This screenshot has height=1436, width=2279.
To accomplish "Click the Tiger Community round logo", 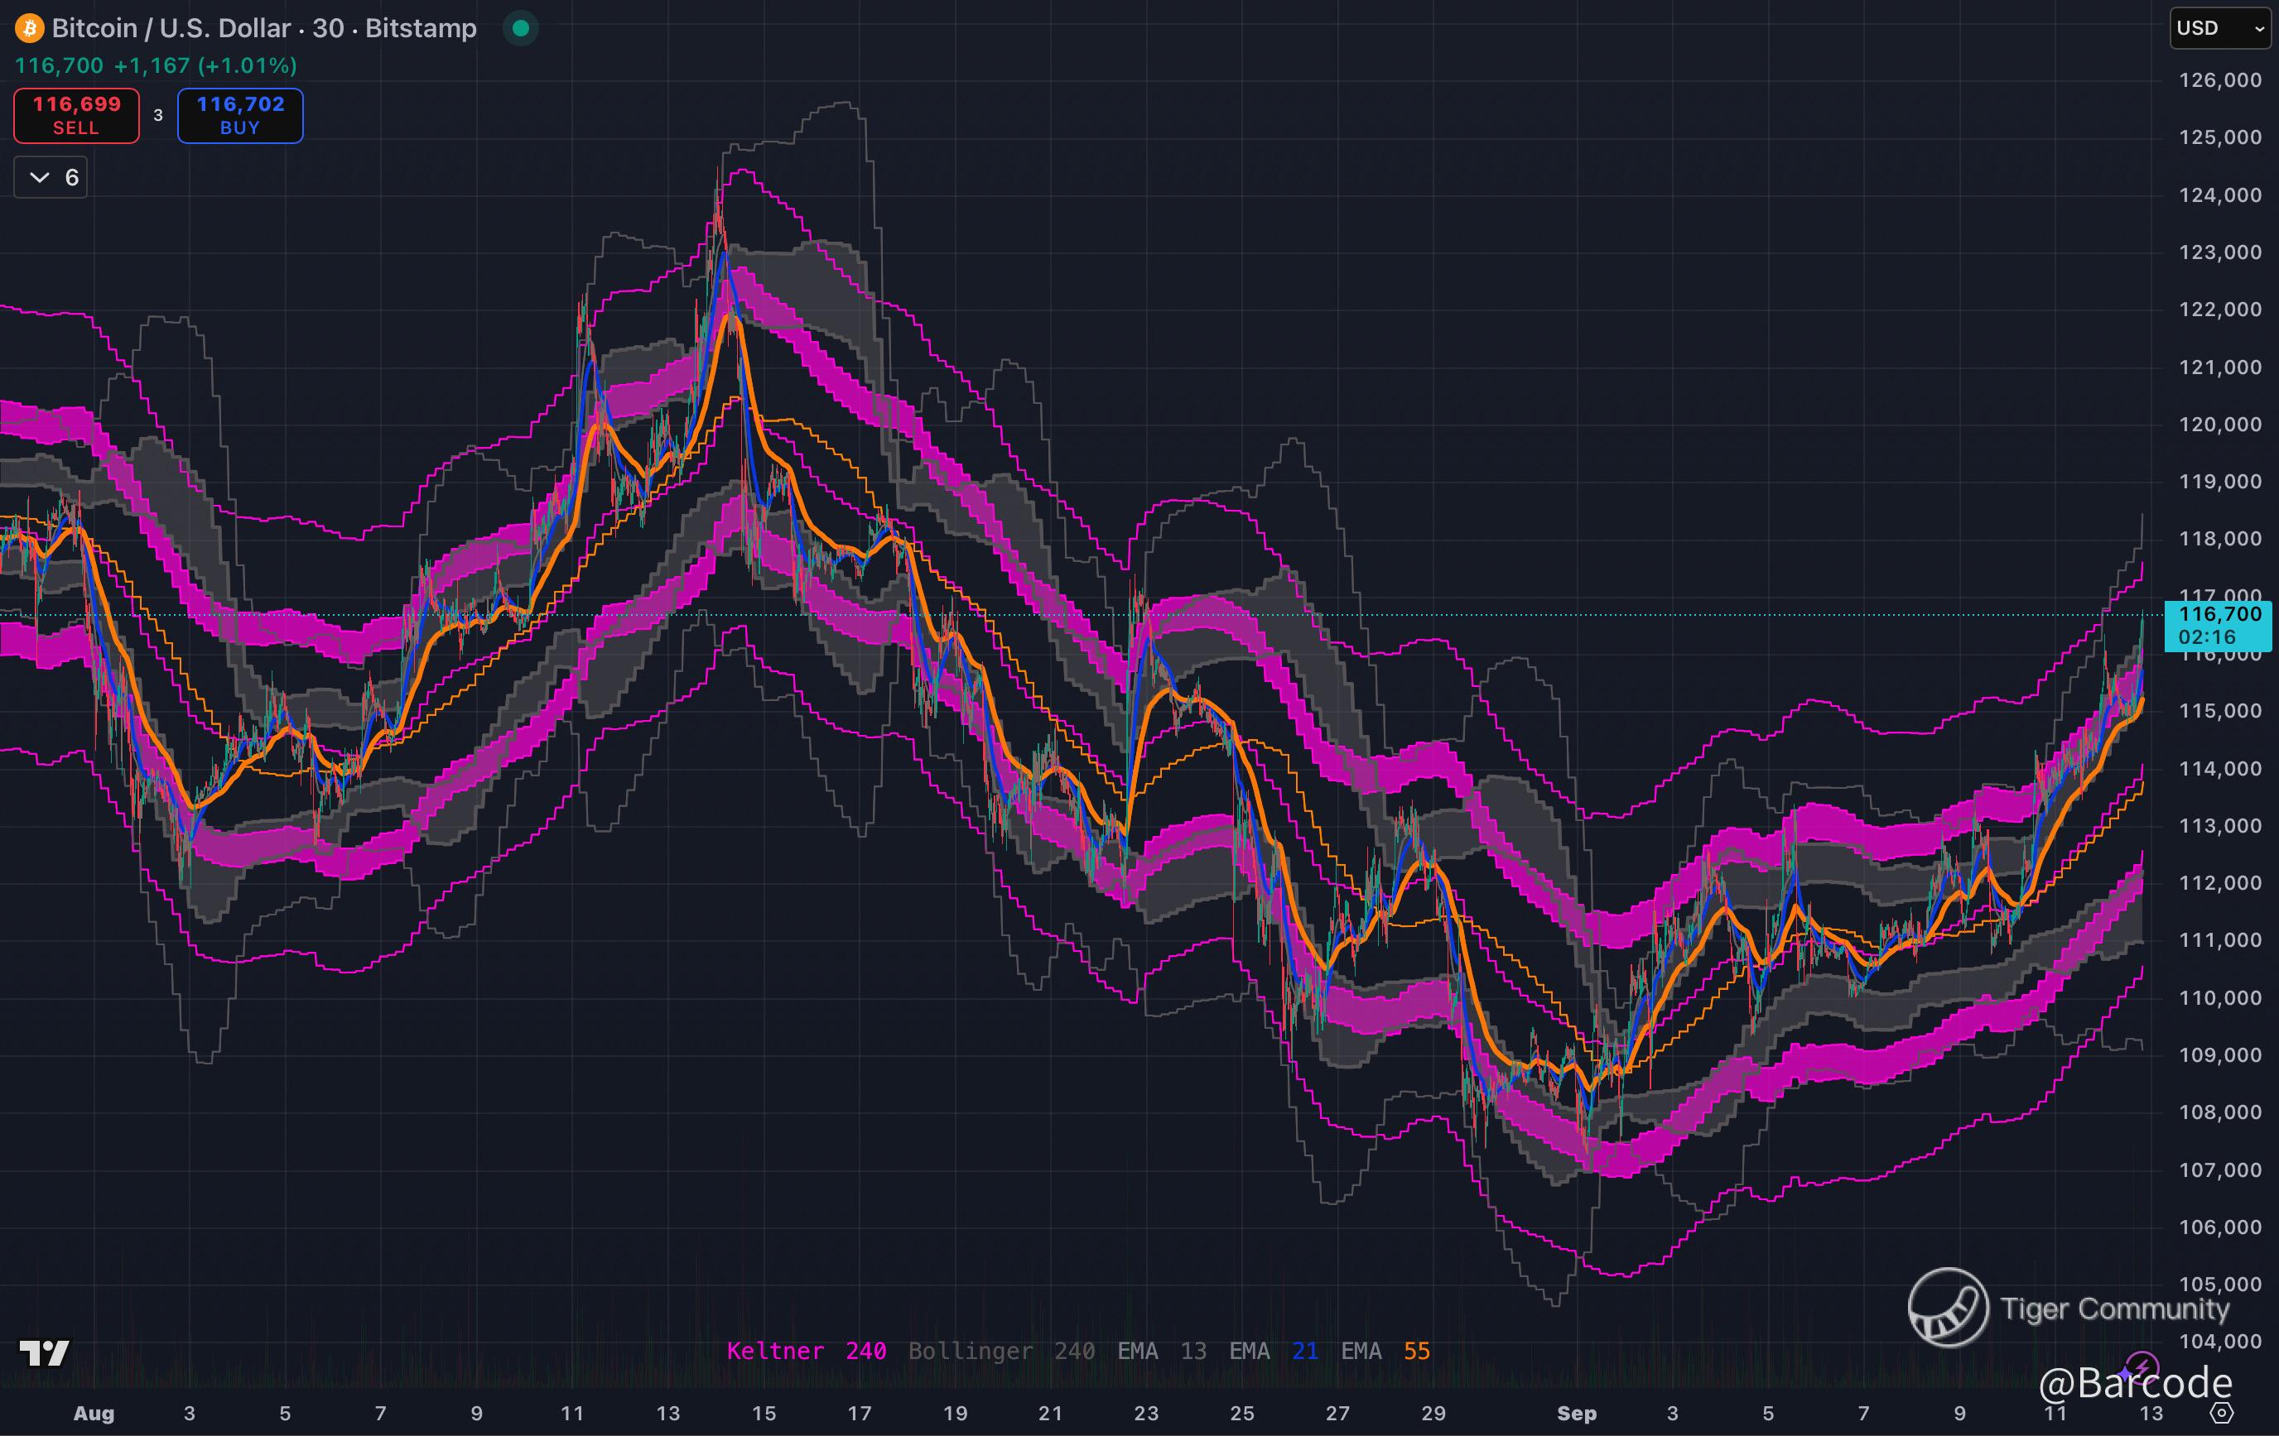I will tap(1948, 1308).
